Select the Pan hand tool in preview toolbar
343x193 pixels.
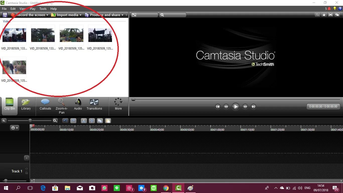click(x=324, y=15)
